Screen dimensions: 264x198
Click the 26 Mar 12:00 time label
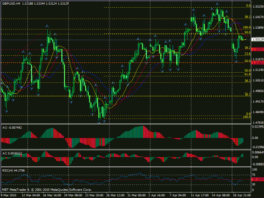(x=115, y=195)
